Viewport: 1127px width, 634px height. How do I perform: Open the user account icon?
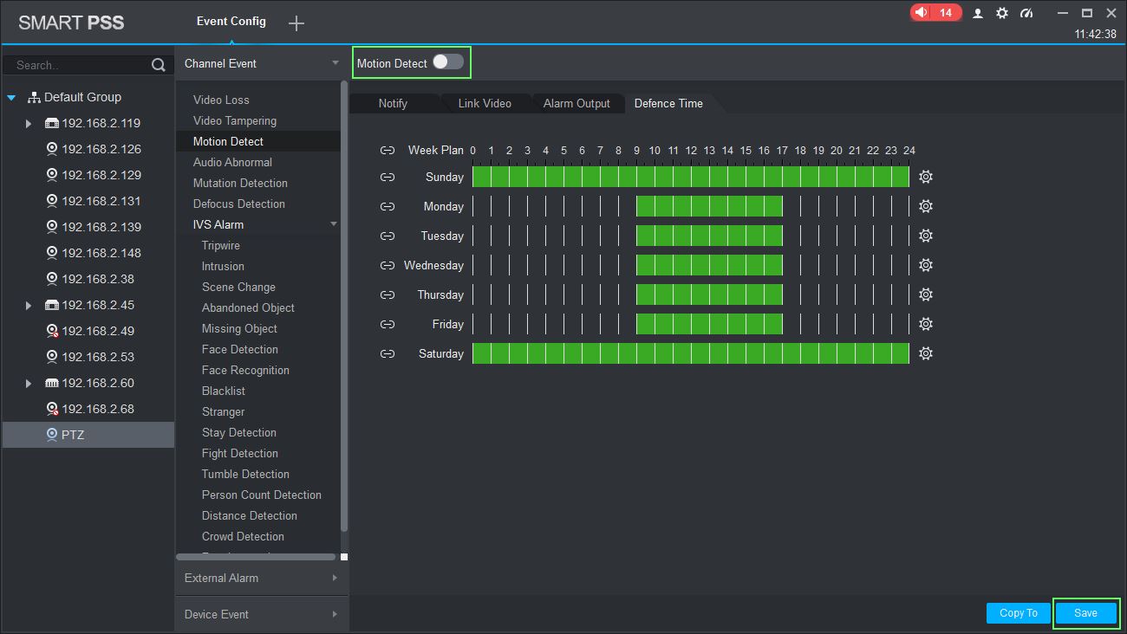(978, 13)
